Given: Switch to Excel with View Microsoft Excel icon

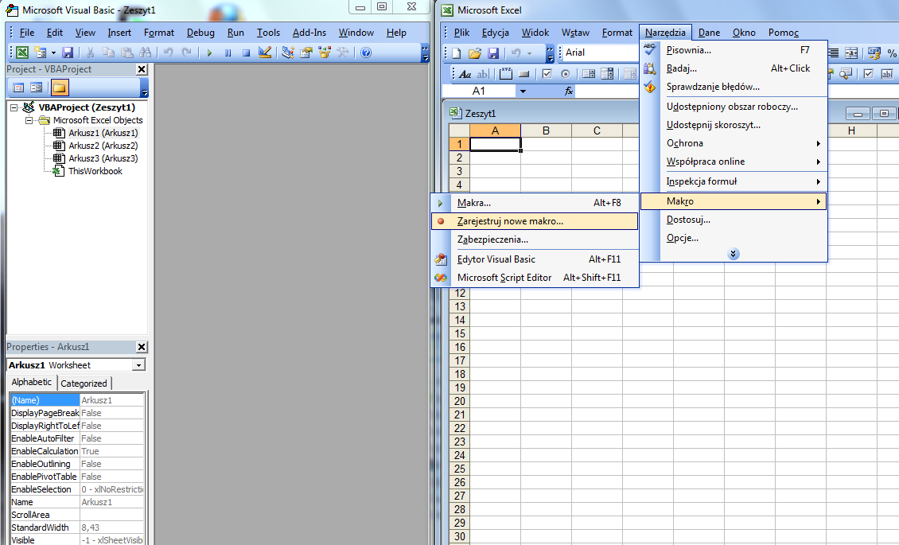Looking at the screenshot, I should pyautogui.click(x=21, y=51).
